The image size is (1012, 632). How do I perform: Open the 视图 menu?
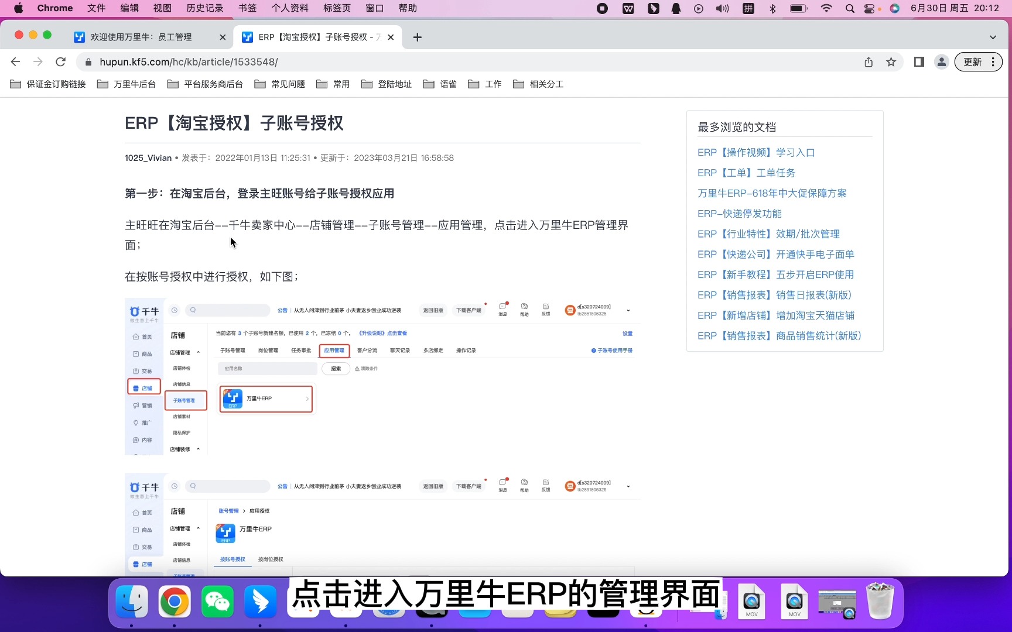tap(162, 8)
